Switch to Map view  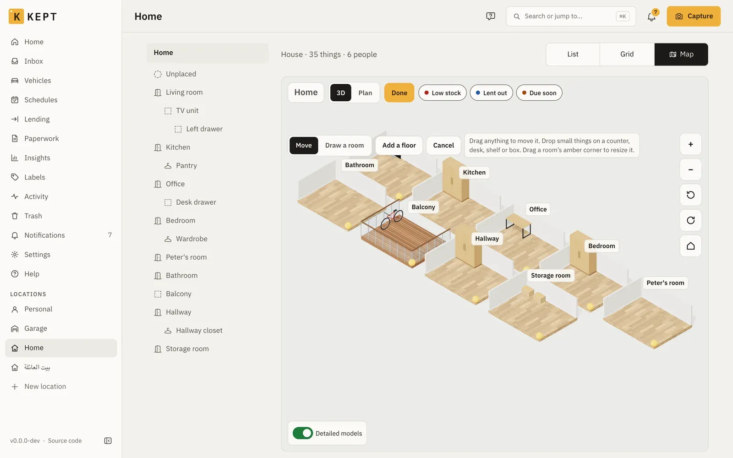coord(681,55)
